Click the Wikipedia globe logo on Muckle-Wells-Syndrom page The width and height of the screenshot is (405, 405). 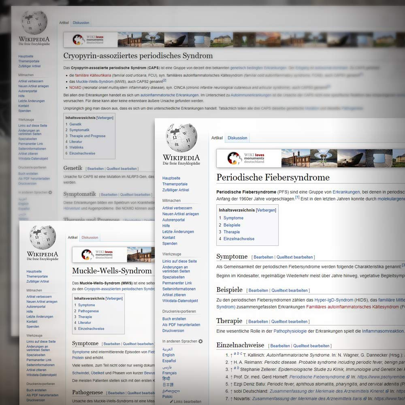point(43,237)
